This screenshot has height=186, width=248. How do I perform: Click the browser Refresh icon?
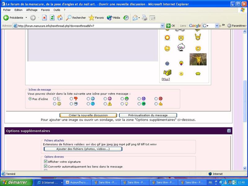point(52,18)
